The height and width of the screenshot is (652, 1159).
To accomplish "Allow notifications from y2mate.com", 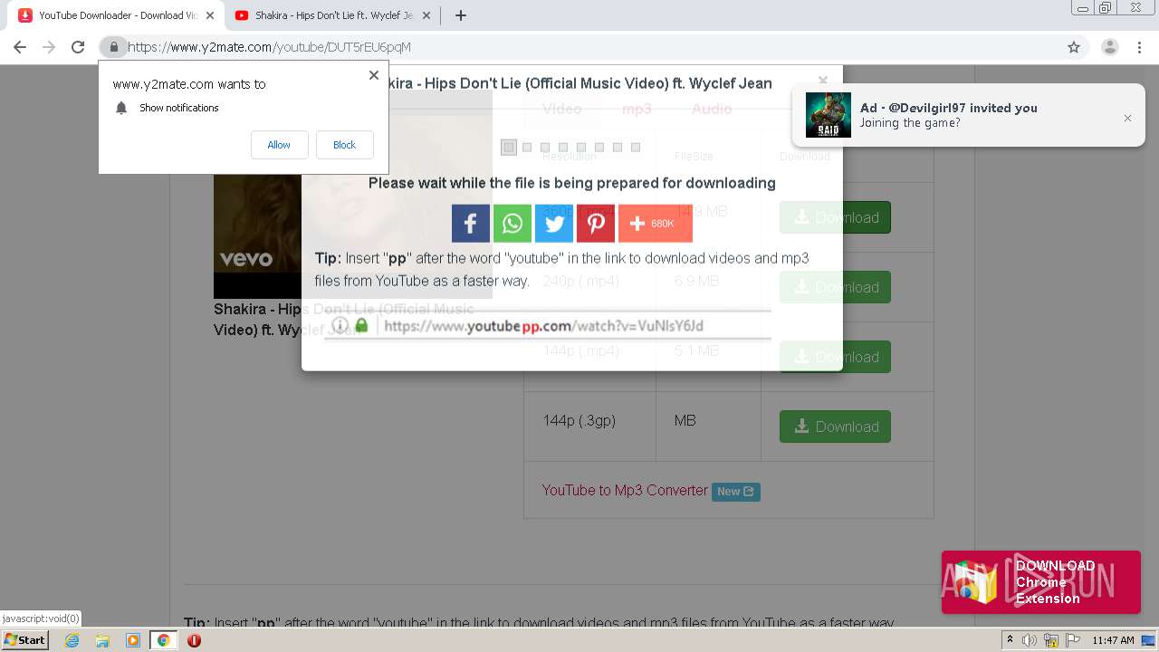I will (x=279, y=145).
